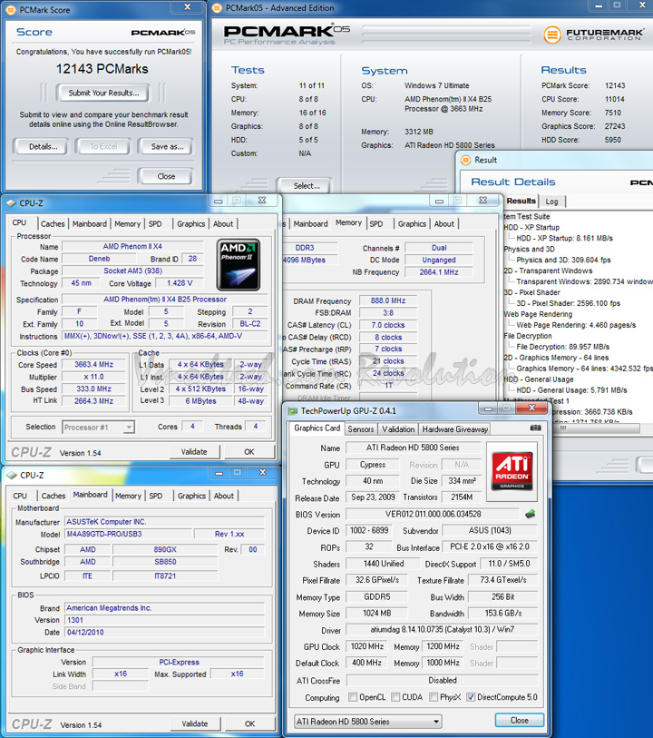Image resolution: width=653 pixels, height=738 pixels.
Task: Click the BIOS Version field in GPU-Z
Action: pos(433,514)
